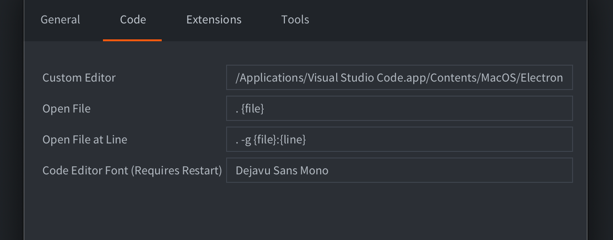
Task: Switch to the General tab
Action: point(60,20)
